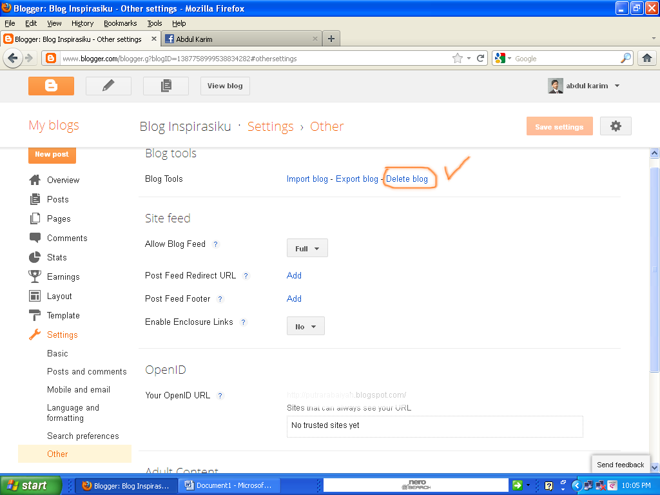This screenshot has width=660, height=495.
Task: Click the Save settings button
Action: point(559,126)
